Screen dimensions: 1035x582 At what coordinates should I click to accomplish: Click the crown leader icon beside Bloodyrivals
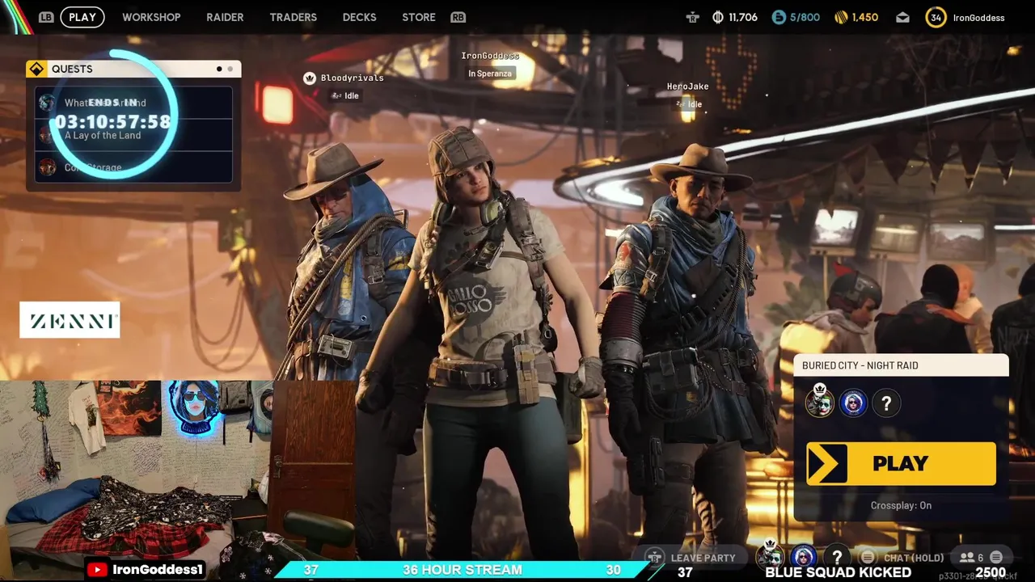click(309, 78)
